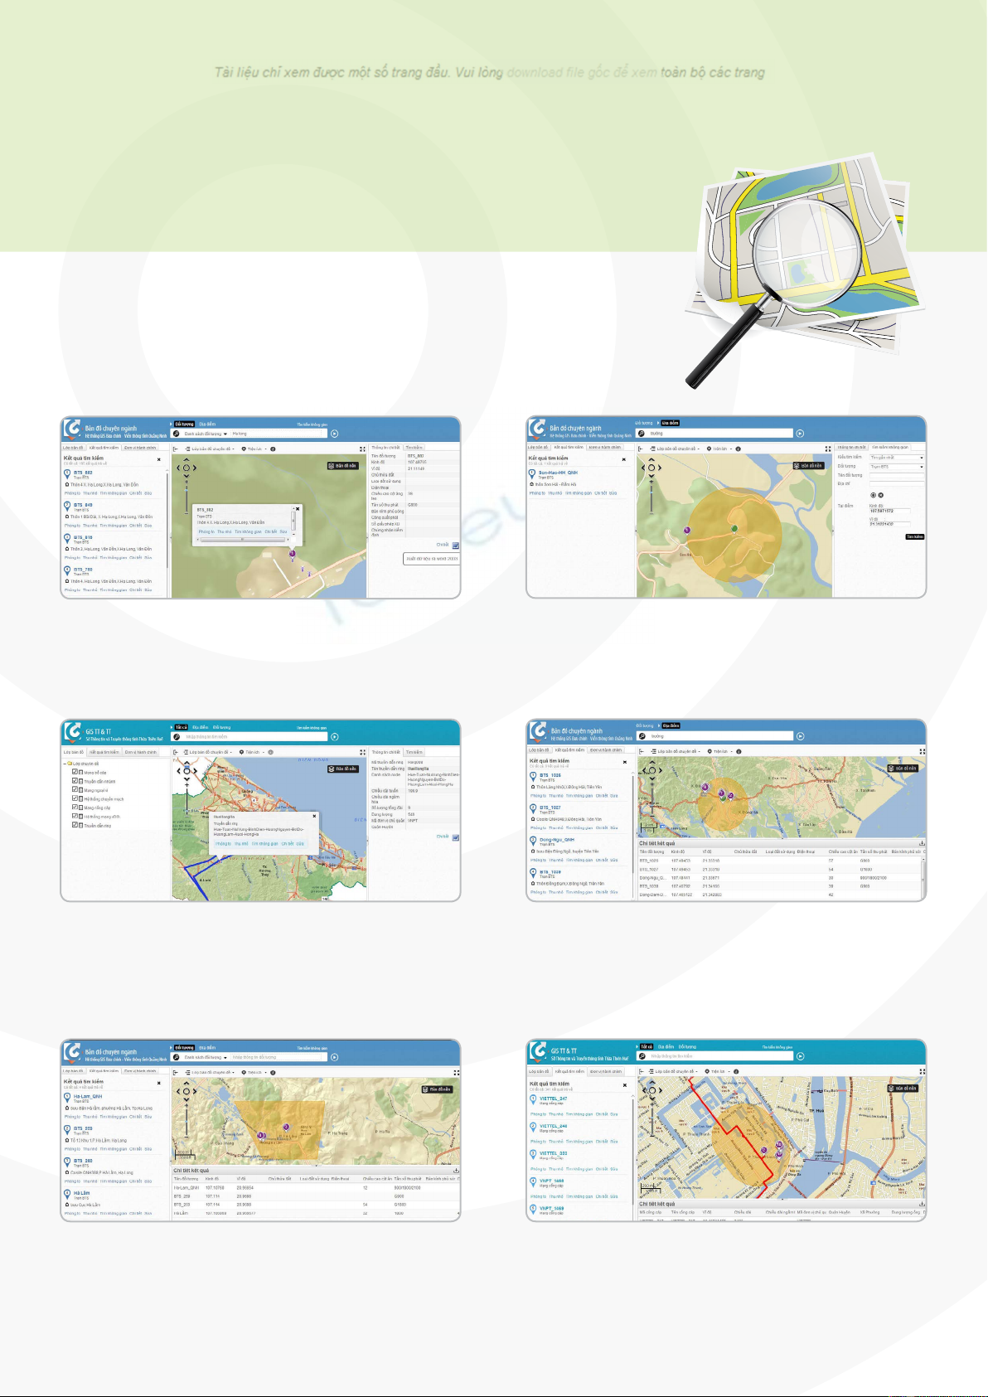Click the Word export icon beside 'Chi tiết' in BTS_882 details
This screenshot has width=988, height=1397.
[456, 545]
